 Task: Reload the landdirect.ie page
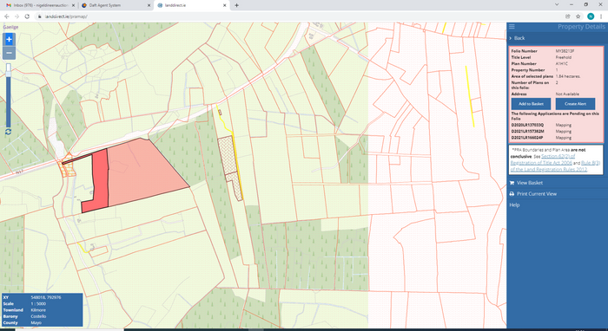(27, 16)
